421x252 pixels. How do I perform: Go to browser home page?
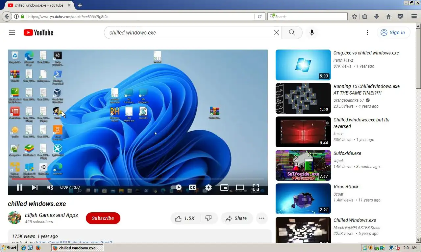[388, 16]
